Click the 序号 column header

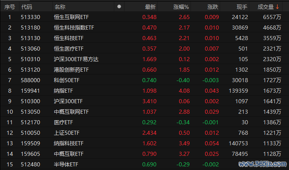point(9,7)
